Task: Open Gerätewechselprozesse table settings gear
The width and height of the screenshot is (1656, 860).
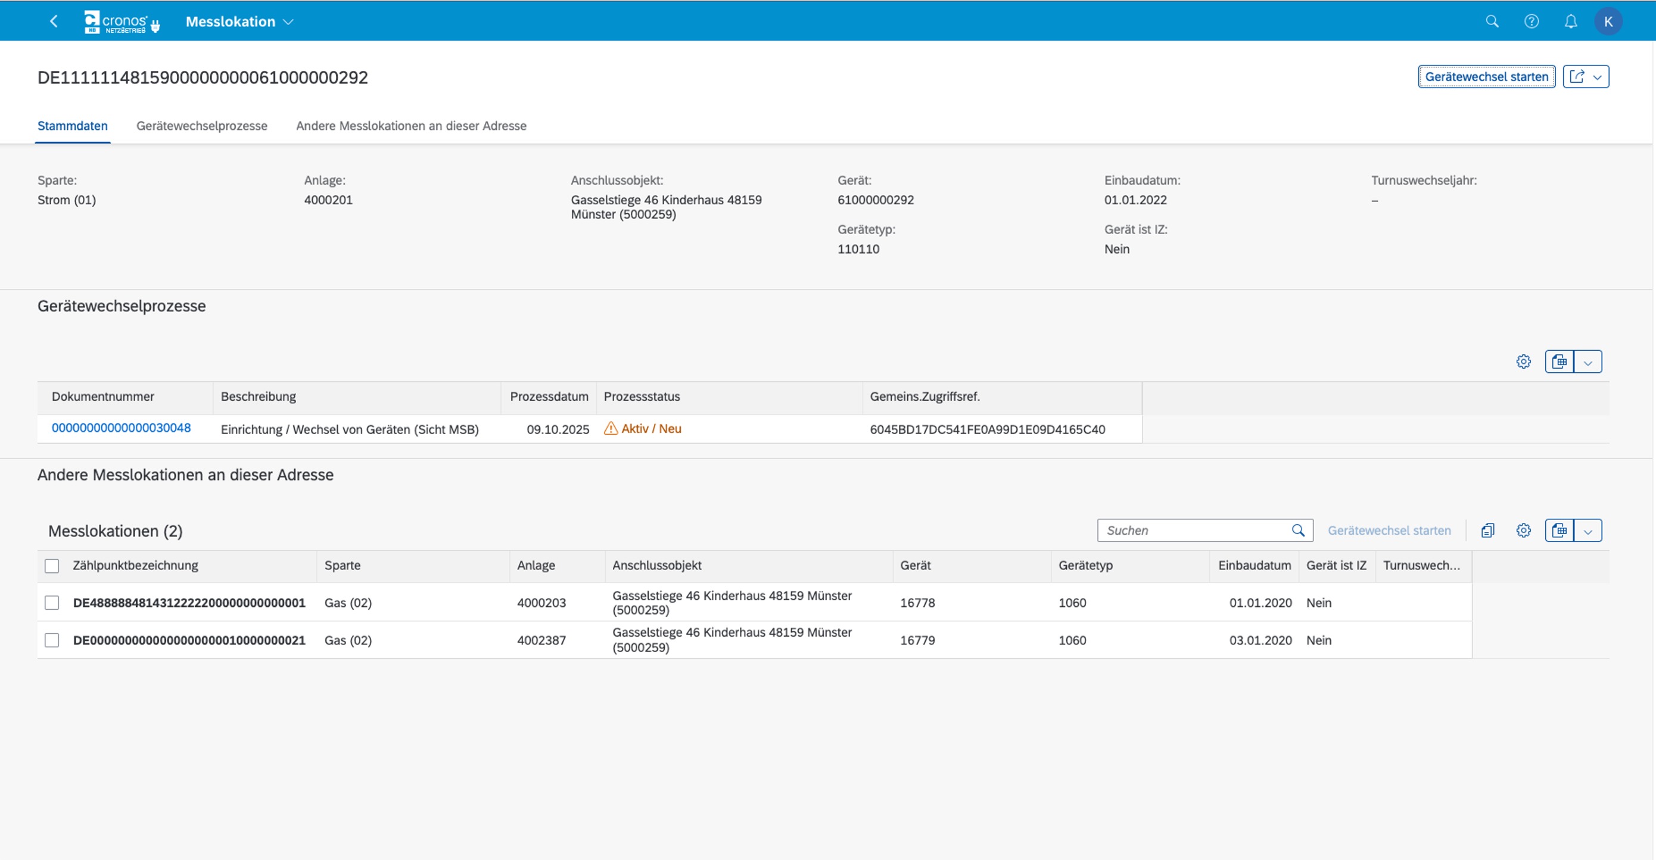Action: point(1523,362)
